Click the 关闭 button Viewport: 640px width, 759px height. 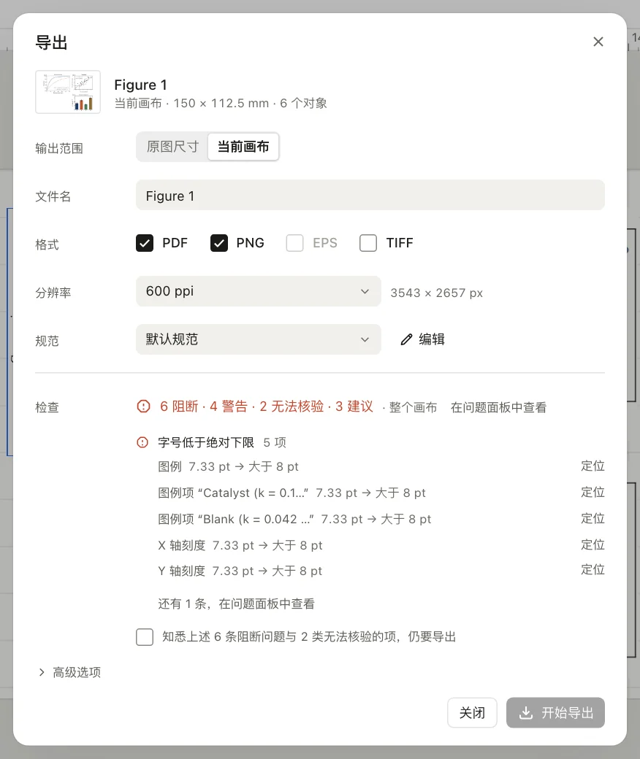click(x=472, y=712)
